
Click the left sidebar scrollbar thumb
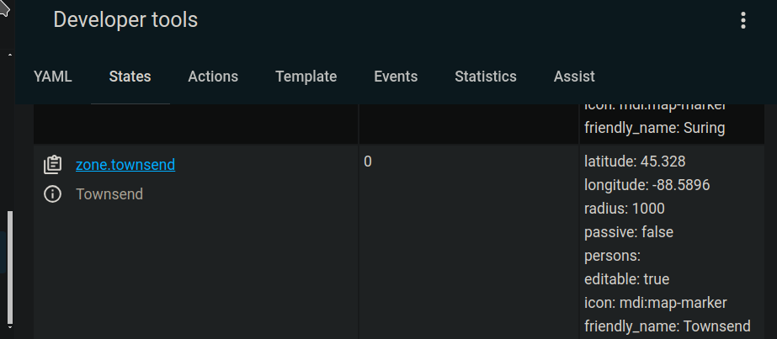click(x=10, y=267)
